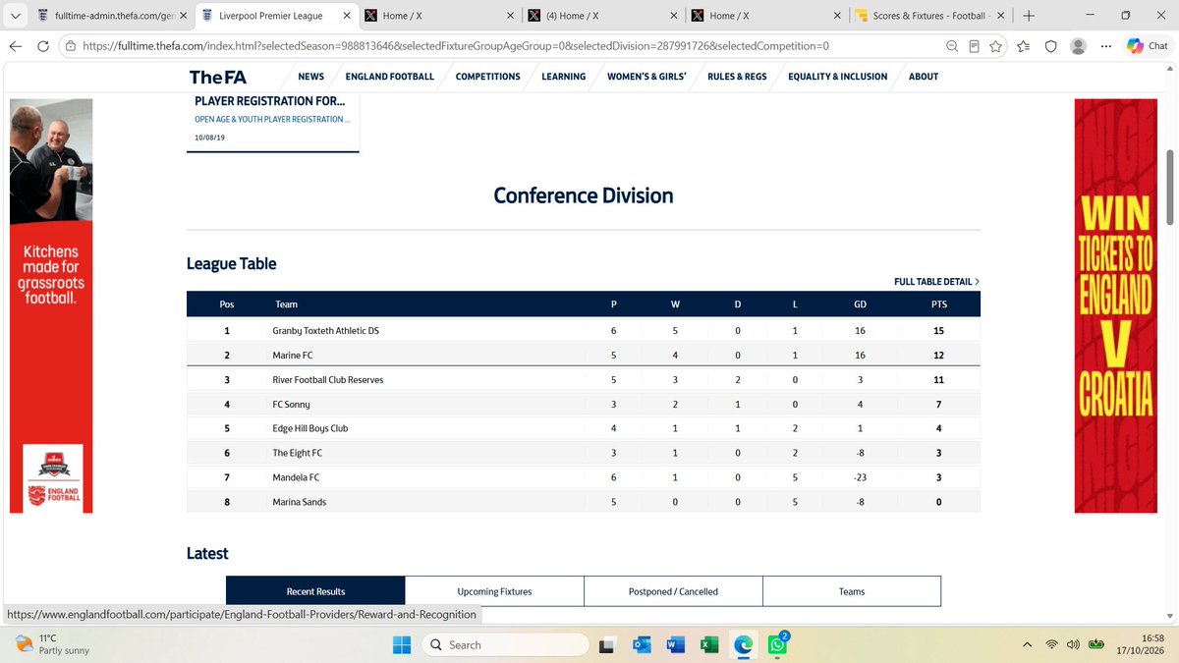1179x663 pixels.
Task: Click Marina Sands team name
Action: tap(300, 502)
